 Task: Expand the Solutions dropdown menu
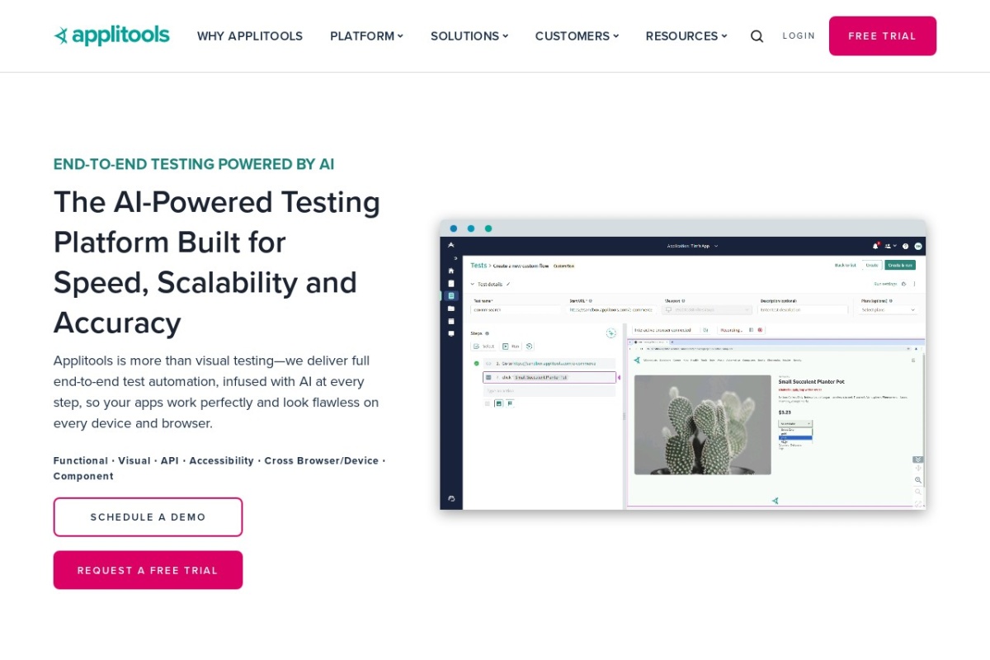click(469, 36)
